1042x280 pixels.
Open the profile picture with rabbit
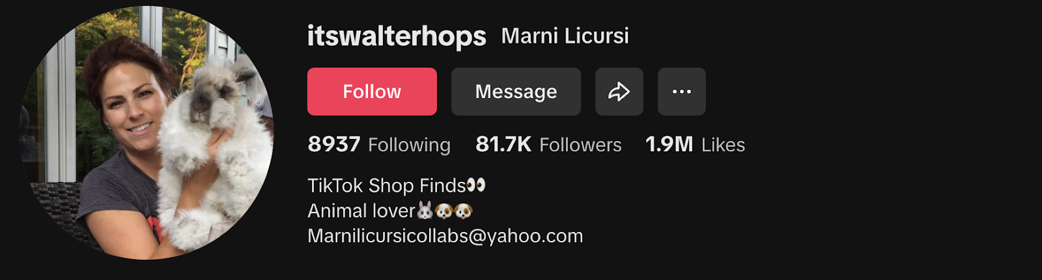pos(147,133)
